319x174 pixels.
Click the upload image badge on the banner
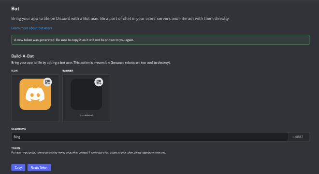point(99,82)
